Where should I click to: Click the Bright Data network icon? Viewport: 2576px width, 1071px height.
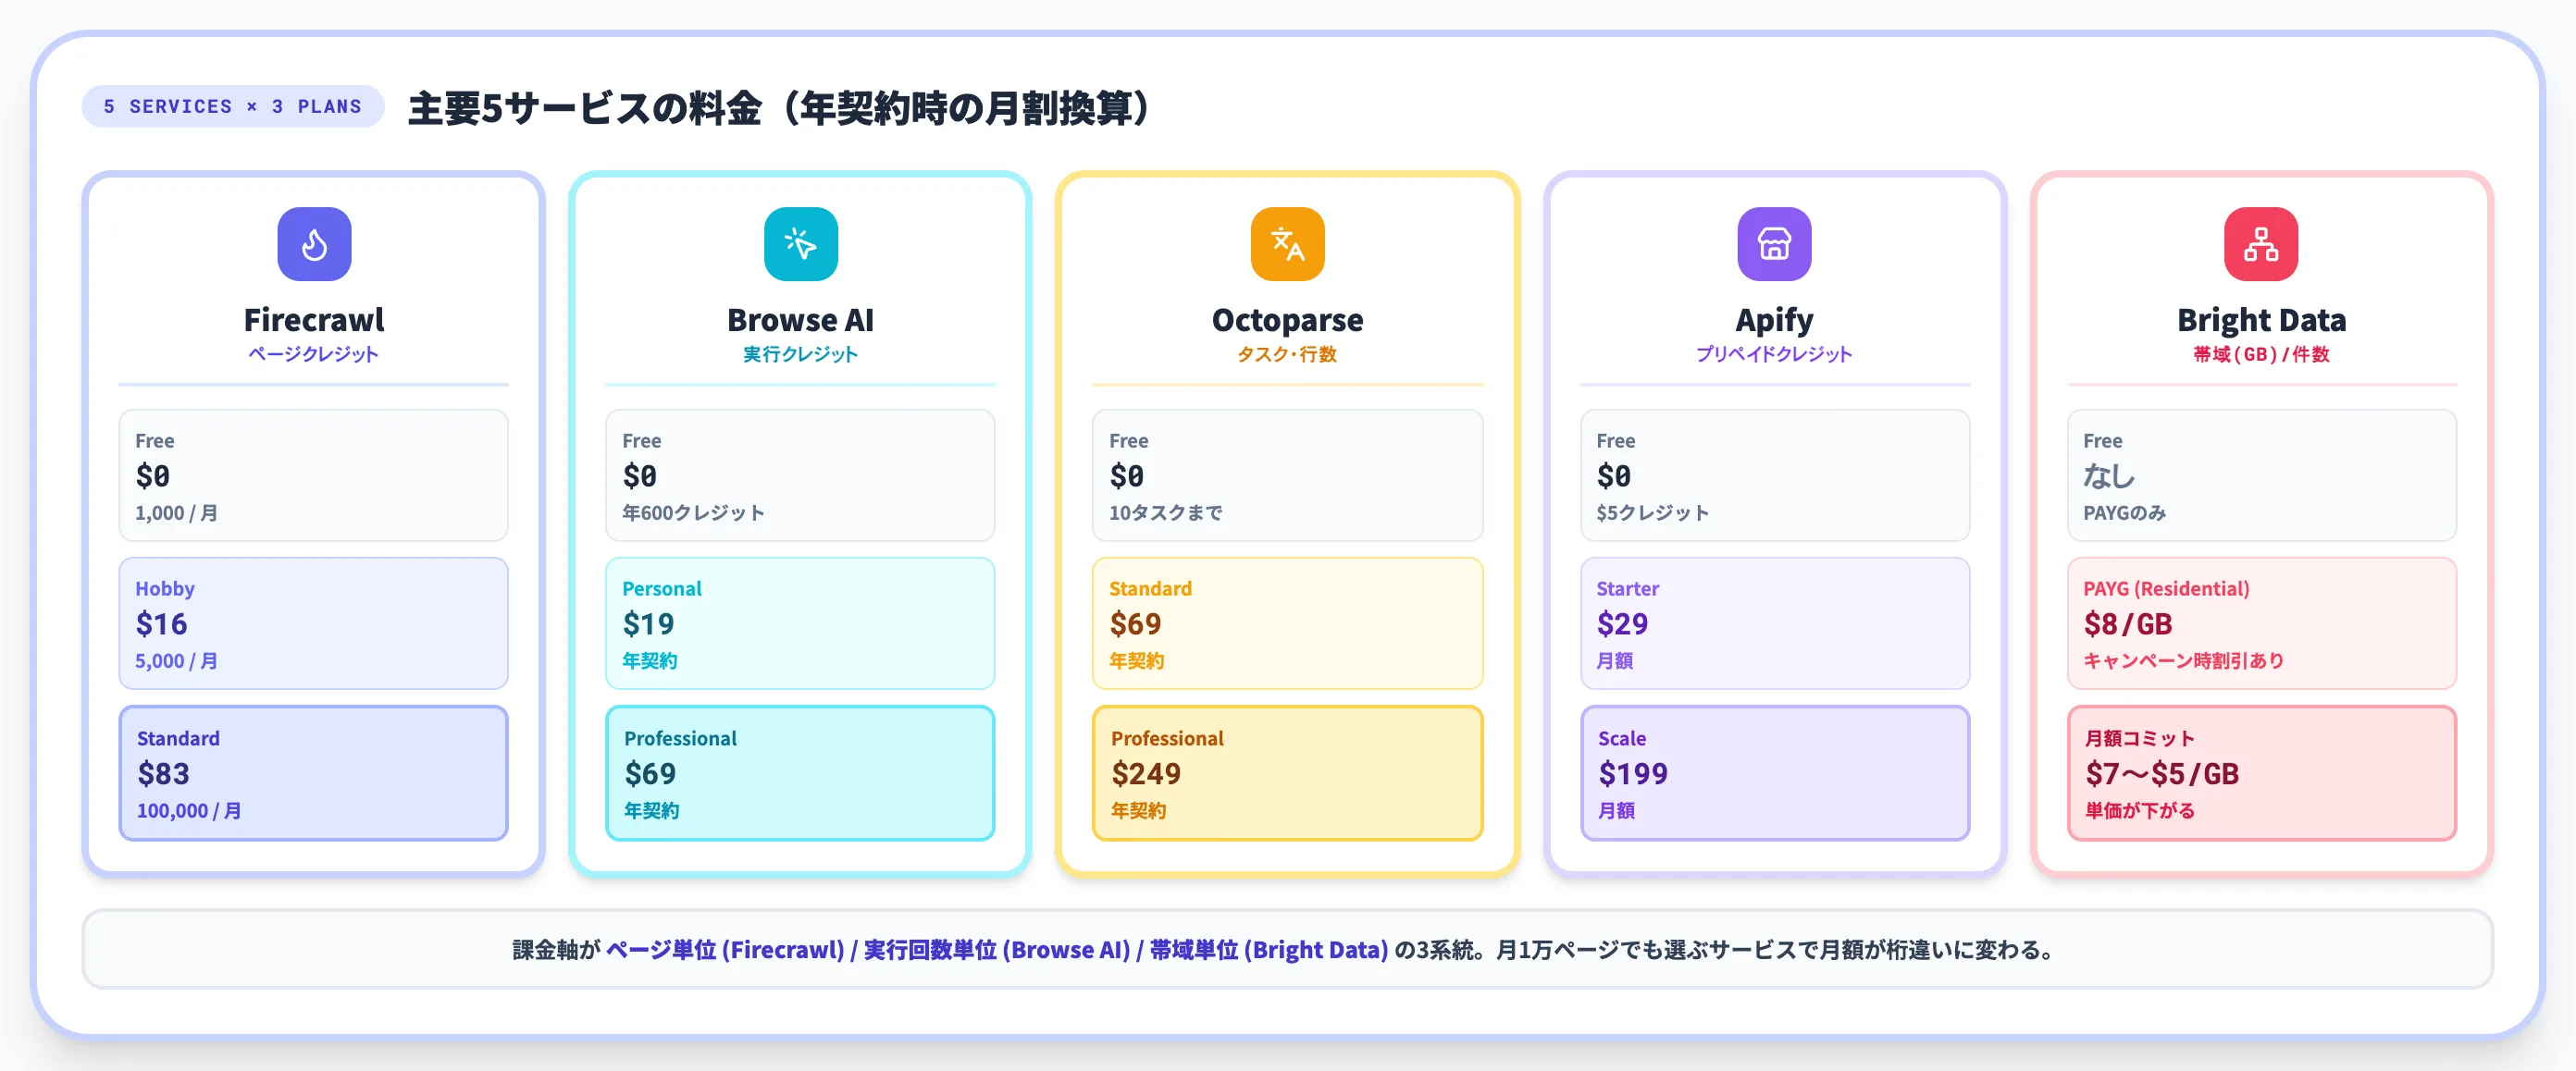(2261, 244)
